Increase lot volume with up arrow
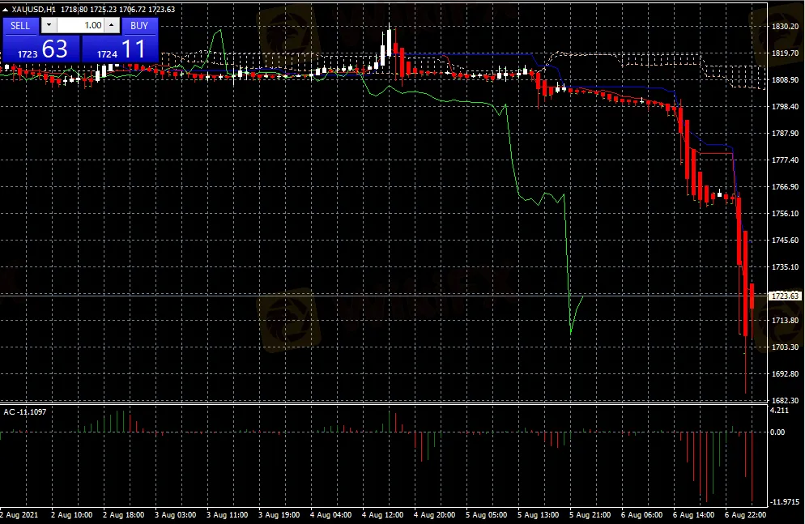Screen dimensions: 805x524 (112, 25)
